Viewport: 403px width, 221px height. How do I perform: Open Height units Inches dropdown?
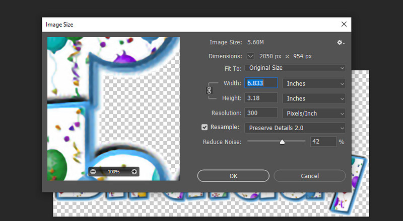point(314,98)
